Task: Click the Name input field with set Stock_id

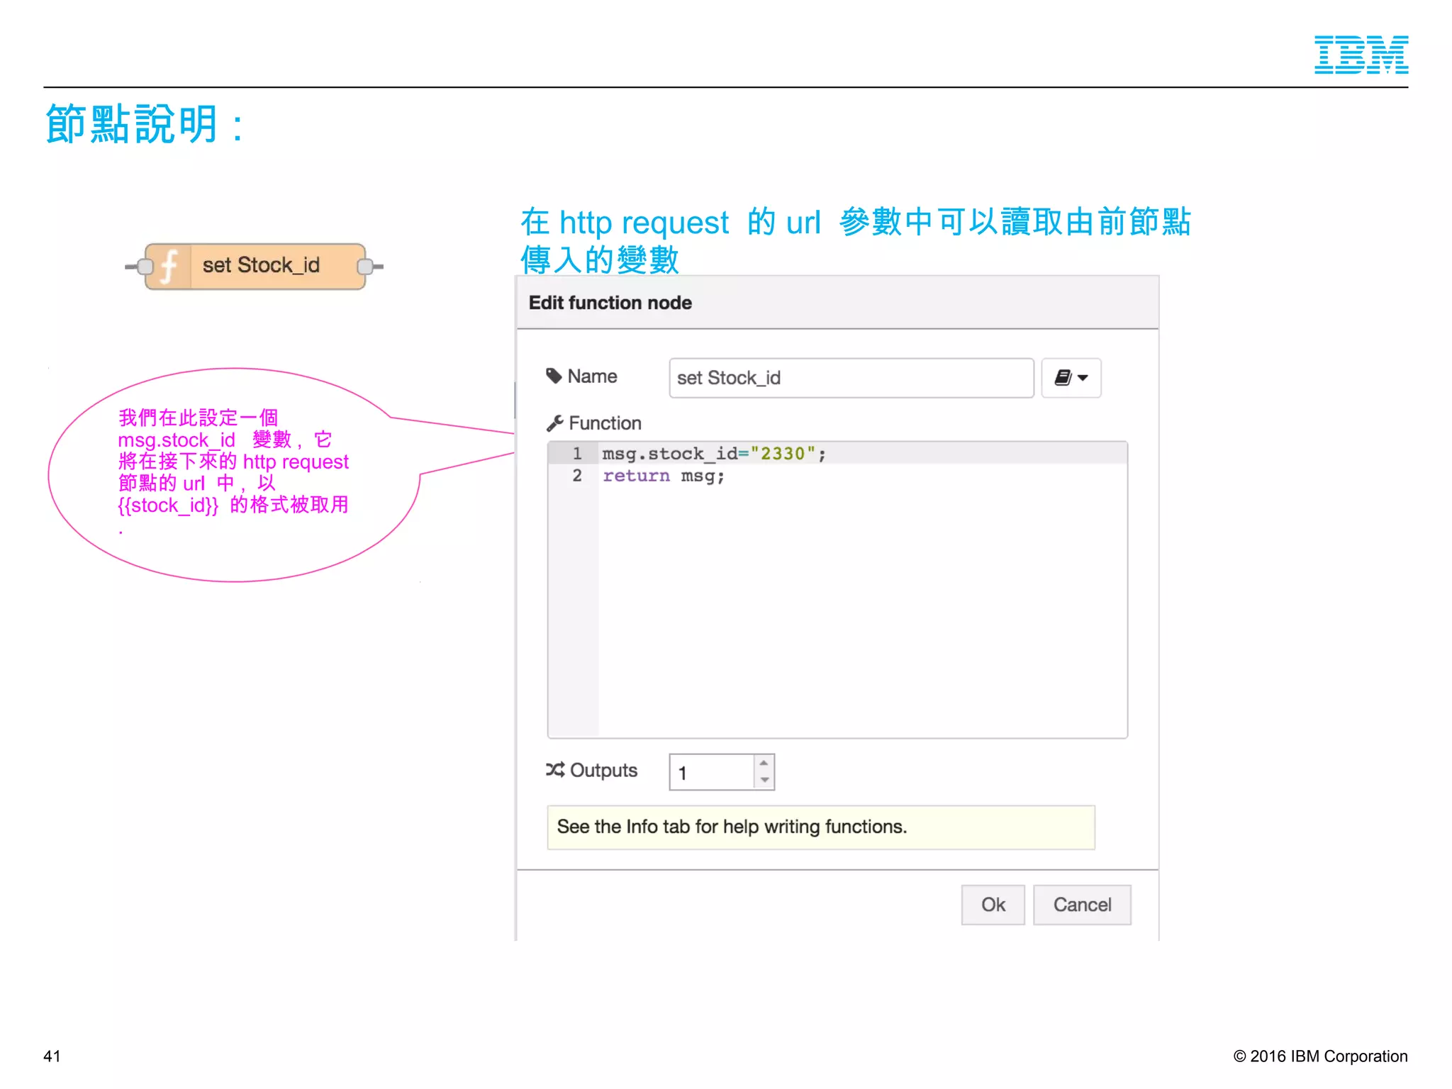Action: point(851,378)
